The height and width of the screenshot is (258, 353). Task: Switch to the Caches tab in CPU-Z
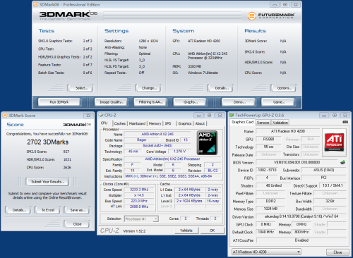tap(120, 123)
